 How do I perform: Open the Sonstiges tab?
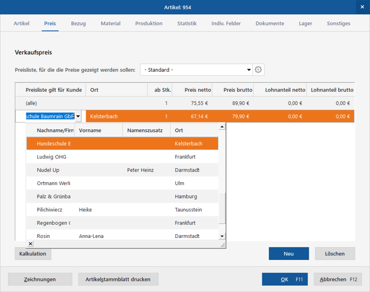tap(339, 23)
